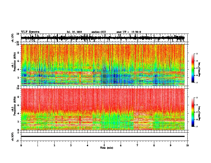This screenshot has width=211, height=163.
Task: Click the "-3" value on ch.2 color scale
Action: tap(197, 98)
